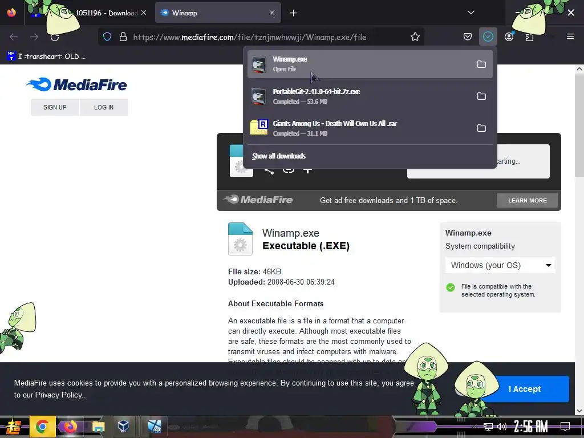The image size is (584, 438).
Task: Show Giants Among Us rar in folder
Action: pyautogui.click(x=481, y=128)
